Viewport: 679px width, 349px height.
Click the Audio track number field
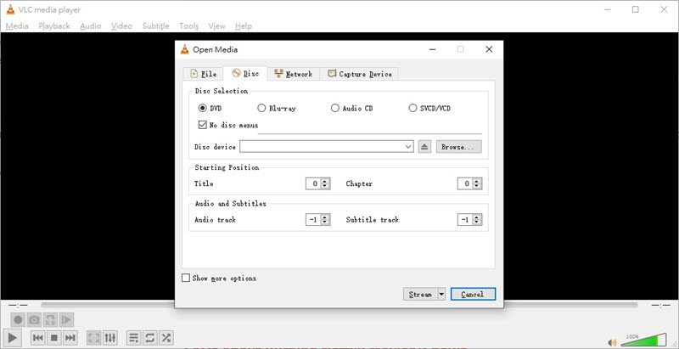[313, 220]
